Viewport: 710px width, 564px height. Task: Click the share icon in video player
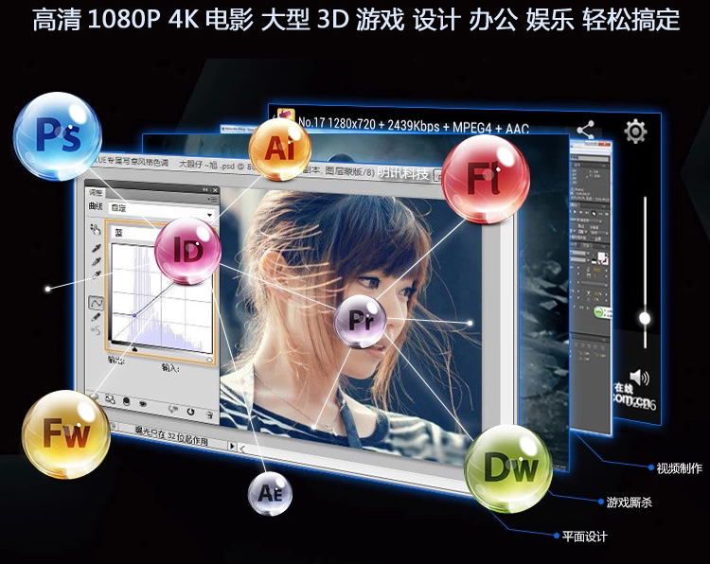coord(586,131)
